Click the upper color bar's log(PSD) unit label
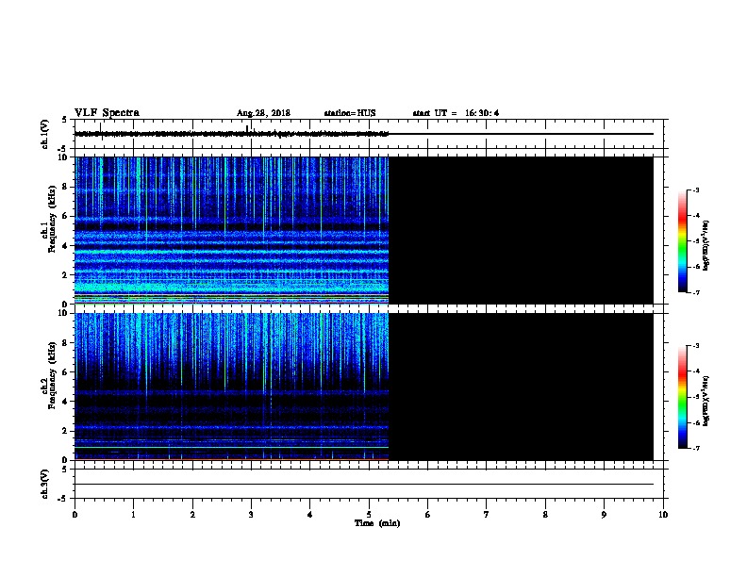This screenshot has width=747, height=577. coord(706,245)
